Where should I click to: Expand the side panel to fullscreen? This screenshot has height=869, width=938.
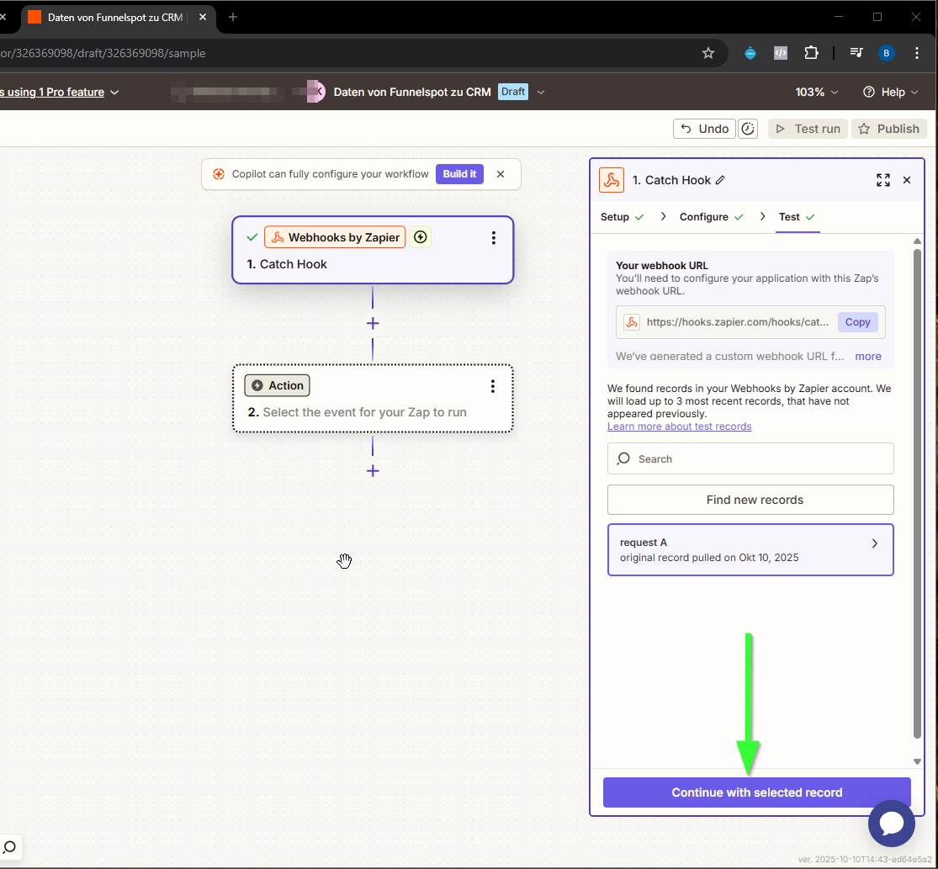(883, 180)
